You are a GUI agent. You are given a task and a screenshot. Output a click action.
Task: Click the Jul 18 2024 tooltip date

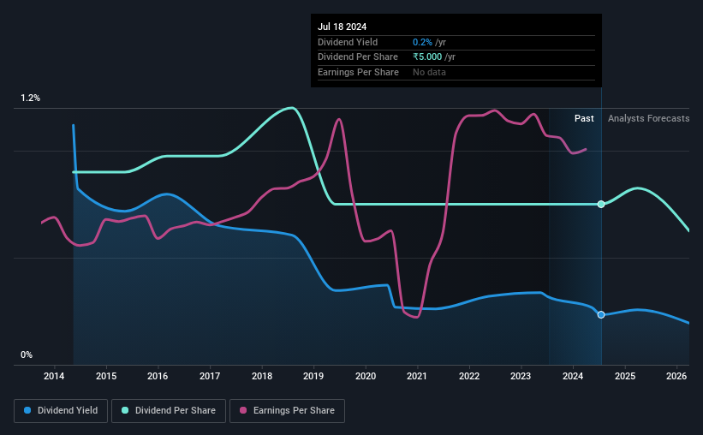tap(343, 27)
